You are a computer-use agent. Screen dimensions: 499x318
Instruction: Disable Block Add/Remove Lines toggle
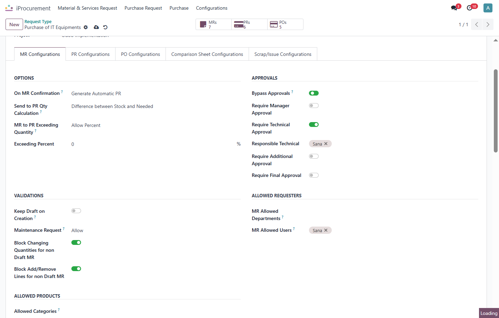[x=76, y=269]
